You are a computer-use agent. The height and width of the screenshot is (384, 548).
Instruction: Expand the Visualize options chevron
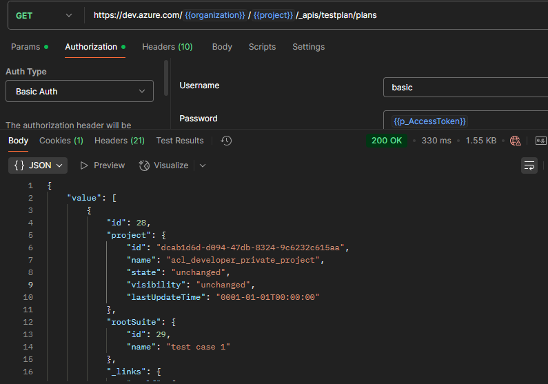click(x=203, y=165)
